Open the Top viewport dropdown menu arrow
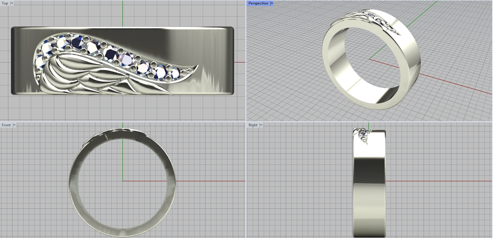Image resolution: width=493 pixels, height=238 pixels. tap(12, 3)
